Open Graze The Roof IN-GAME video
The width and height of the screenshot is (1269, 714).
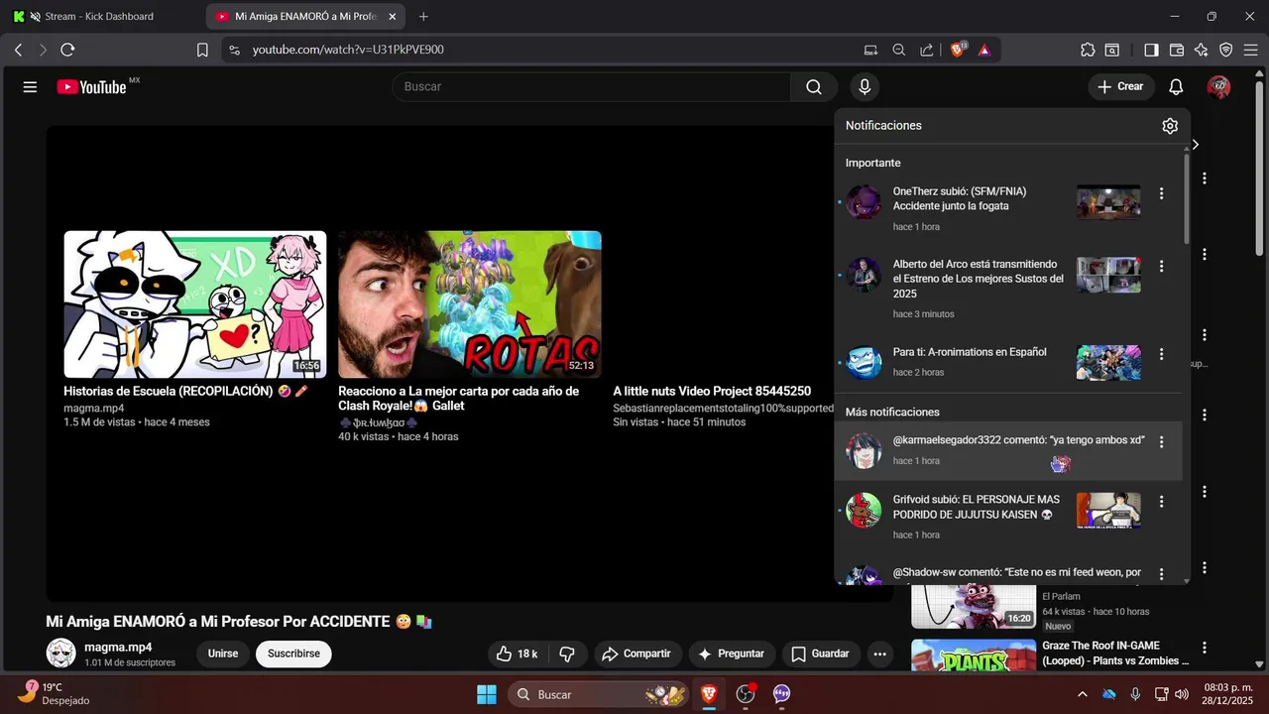click(1115, 654)
